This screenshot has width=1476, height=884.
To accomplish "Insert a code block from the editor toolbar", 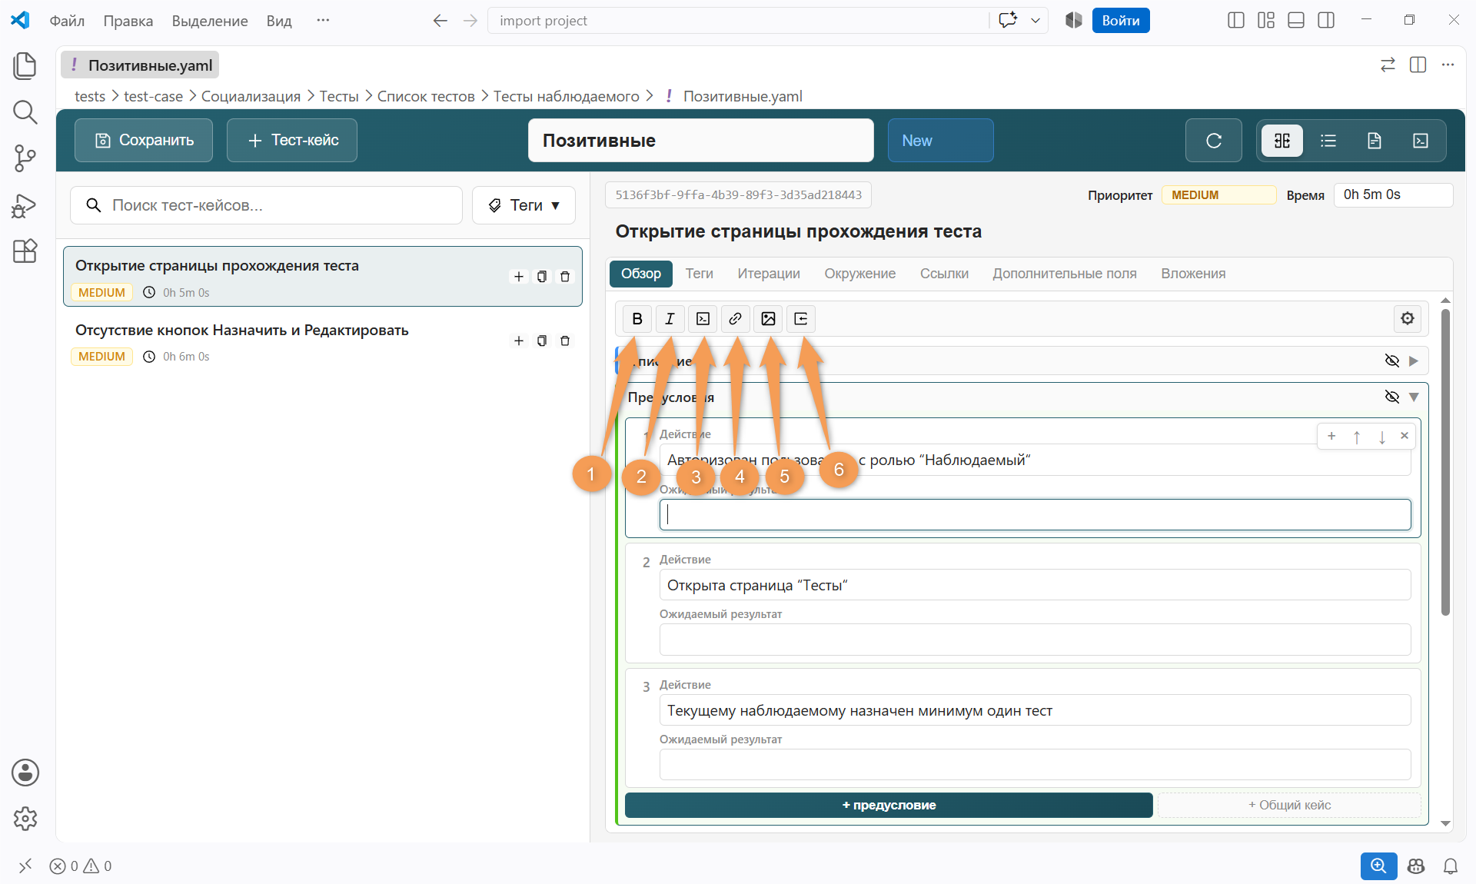I will point(703,318).
